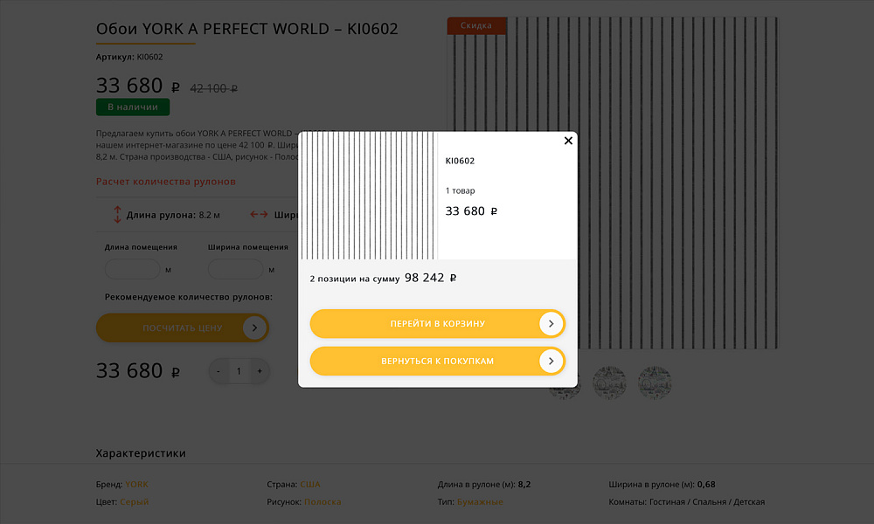Click the arrow icon on Посчитать цену
This screenshot has width=874, height=524.
tap(254, 328)
